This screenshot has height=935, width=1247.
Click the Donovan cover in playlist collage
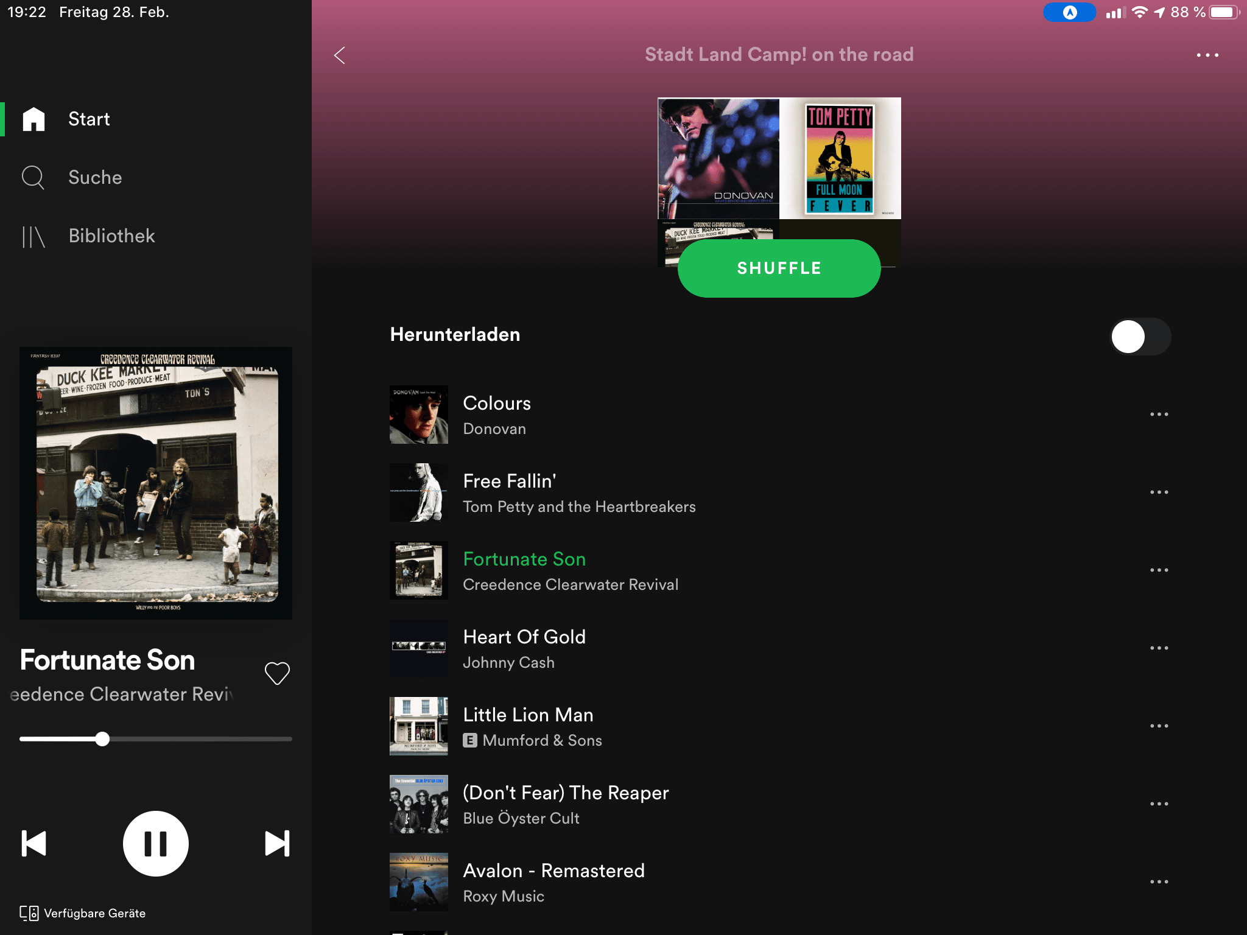pyautogui.click(x=718, y=158)
